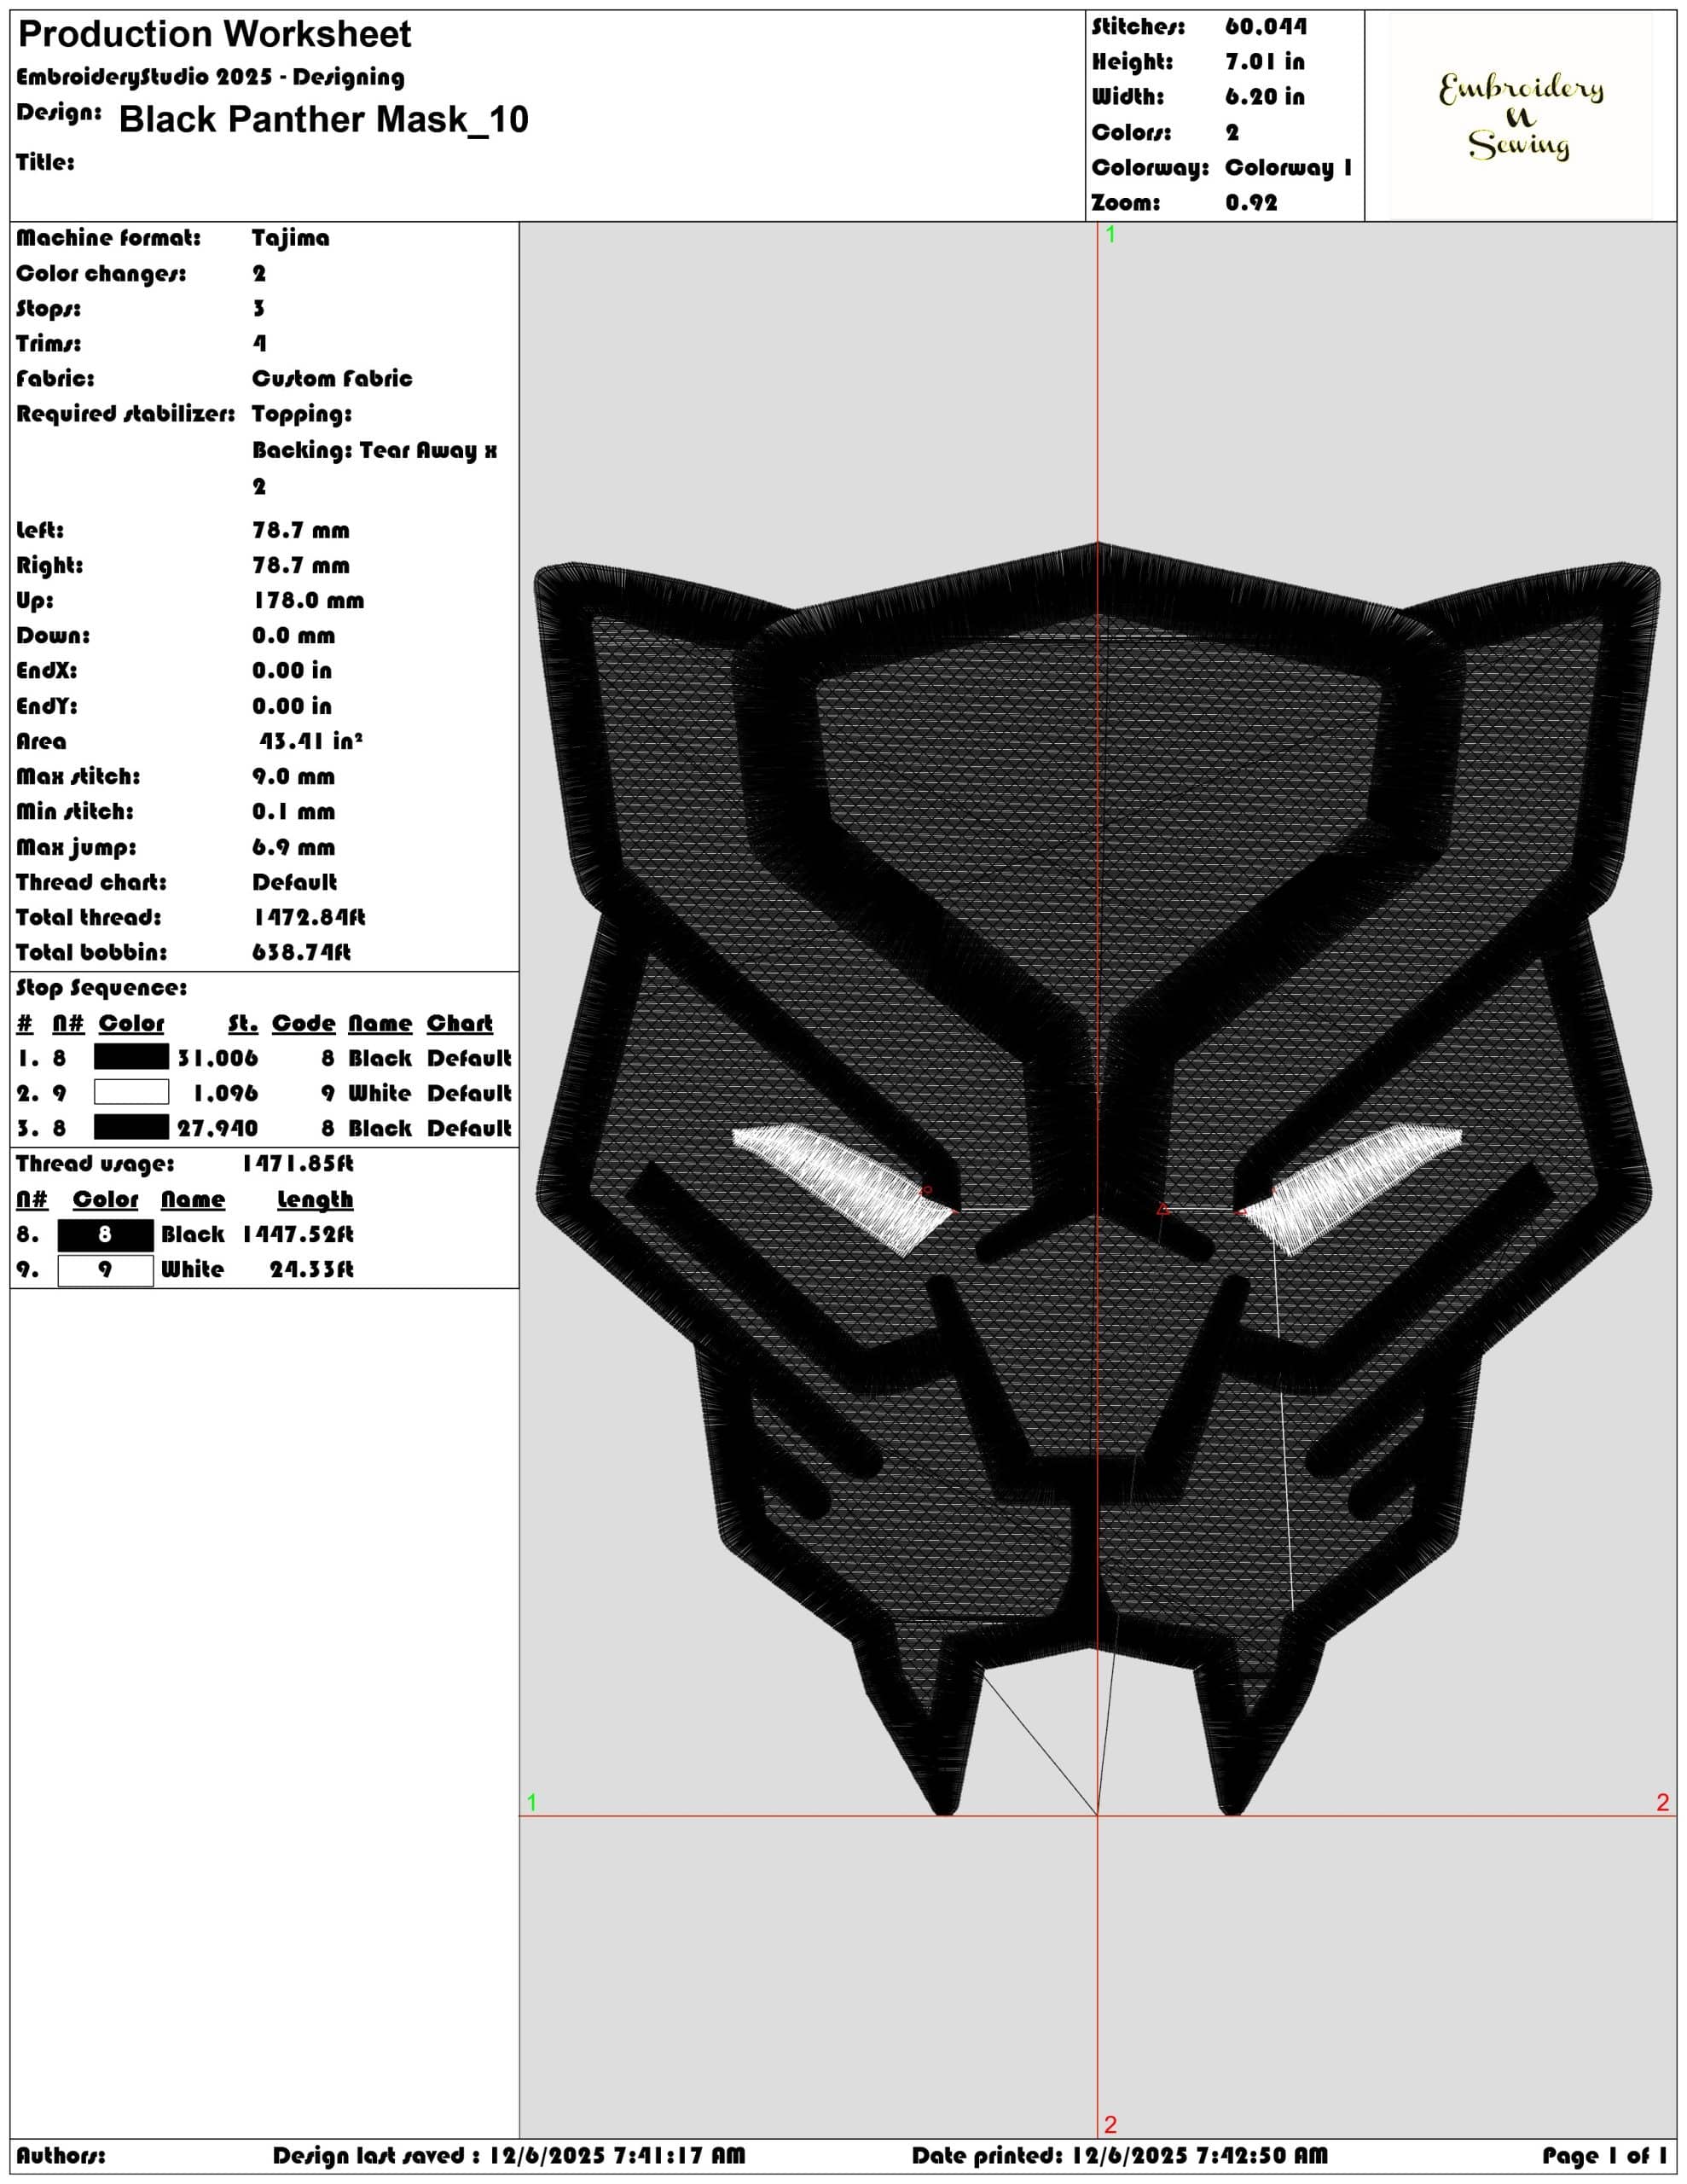The image size is (1687, 2184).
Task: Select the white thread length "24.33ft"
Action: click(x=311, y=1269)
